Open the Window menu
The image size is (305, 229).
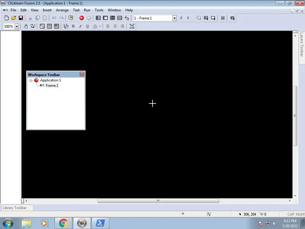114,10
